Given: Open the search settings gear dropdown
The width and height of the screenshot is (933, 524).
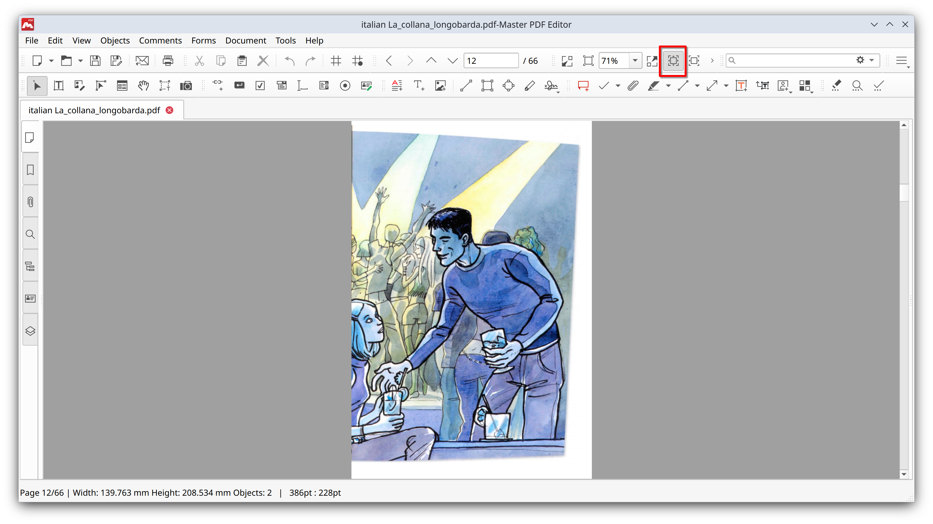Looking at the screenshot, I should click(865, 60).
